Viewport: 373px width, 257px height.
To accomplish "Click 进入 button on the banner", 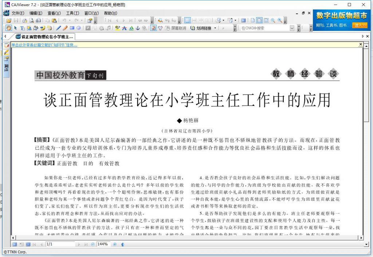I will 360,25.
